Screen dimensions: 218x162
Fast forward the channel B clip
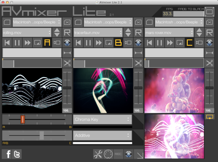99,42
